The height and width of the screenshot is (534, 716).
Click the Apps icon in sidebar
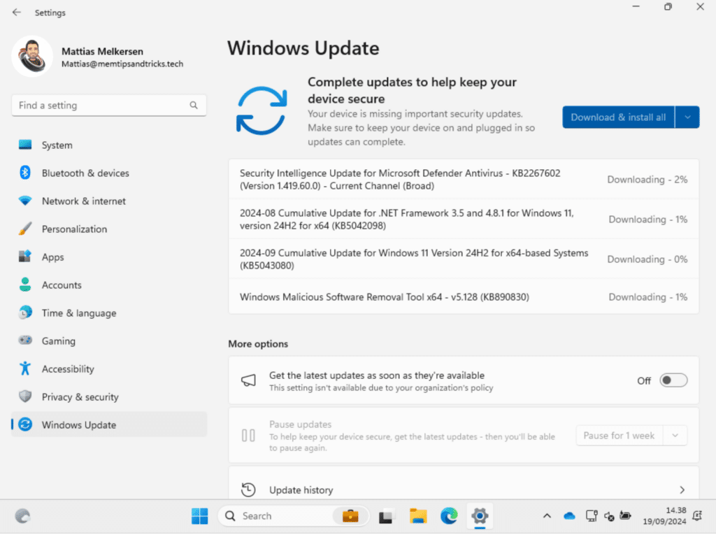coord(25,257)
